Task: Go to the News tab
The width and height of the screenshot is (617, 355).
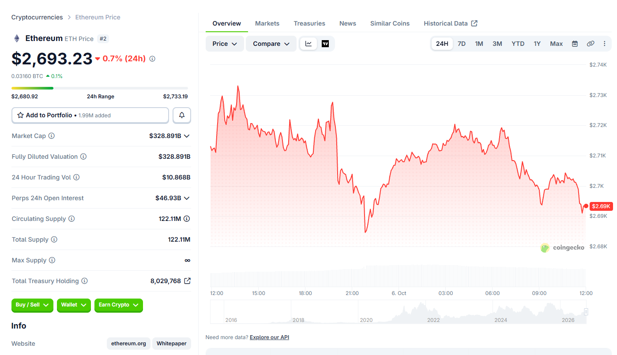Action: (348, 23)
